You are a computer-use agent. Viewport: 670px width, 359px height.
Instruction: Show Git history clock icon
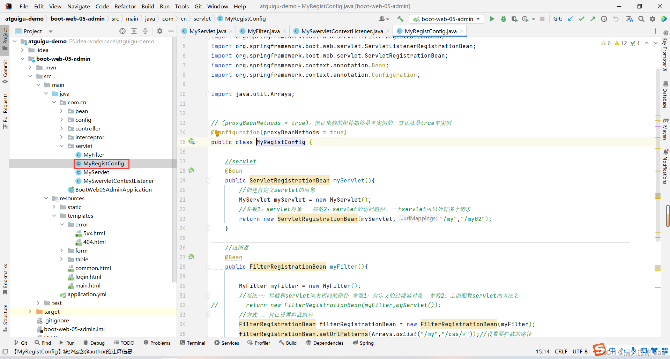[x=604, y=19]
